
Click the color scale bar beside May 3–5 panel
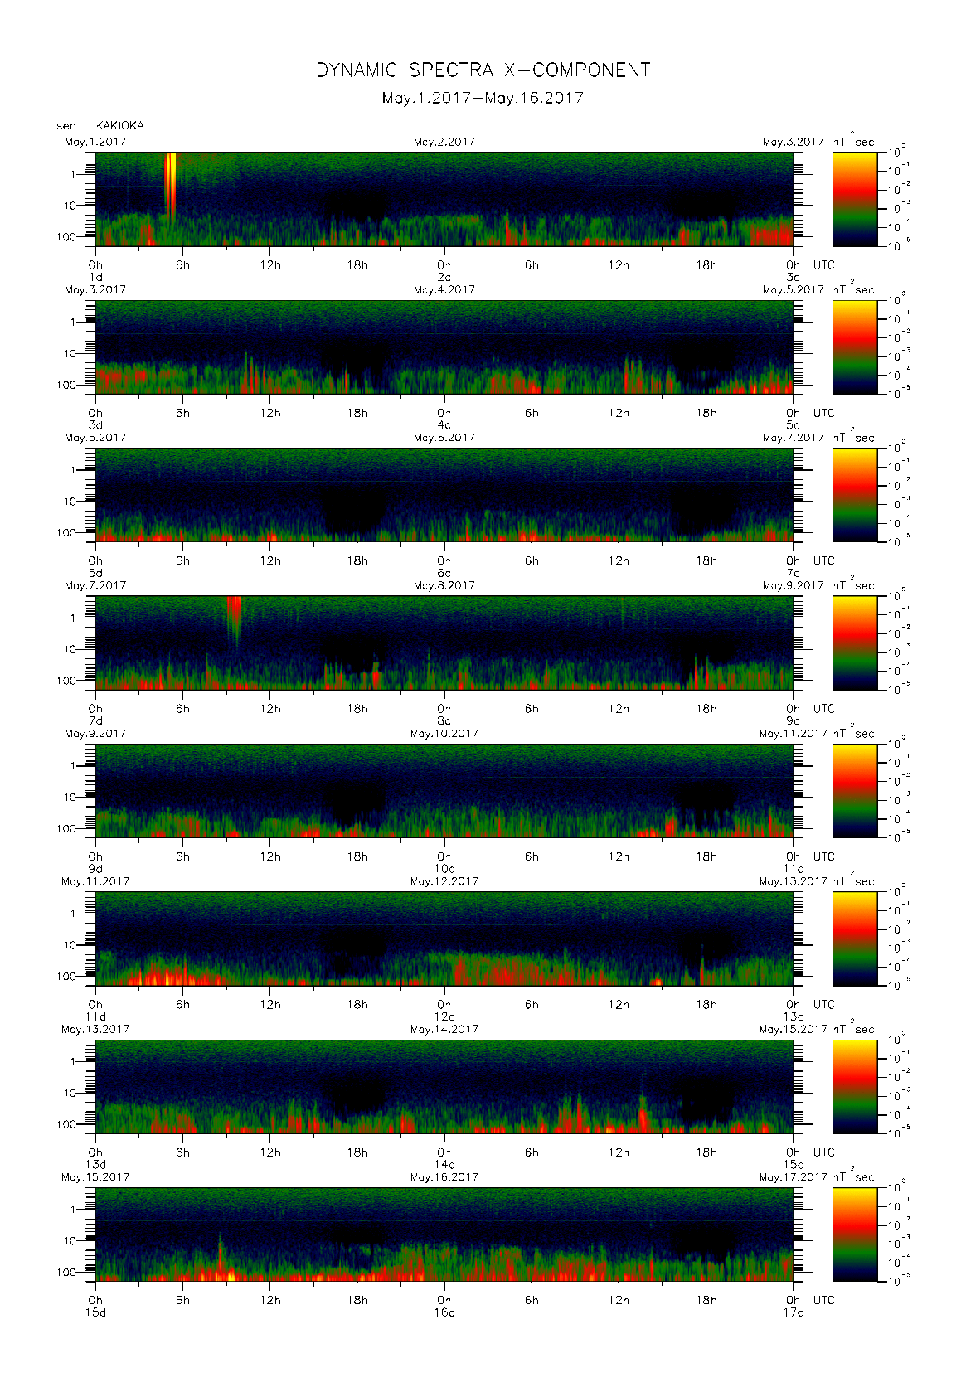point(855,347)
